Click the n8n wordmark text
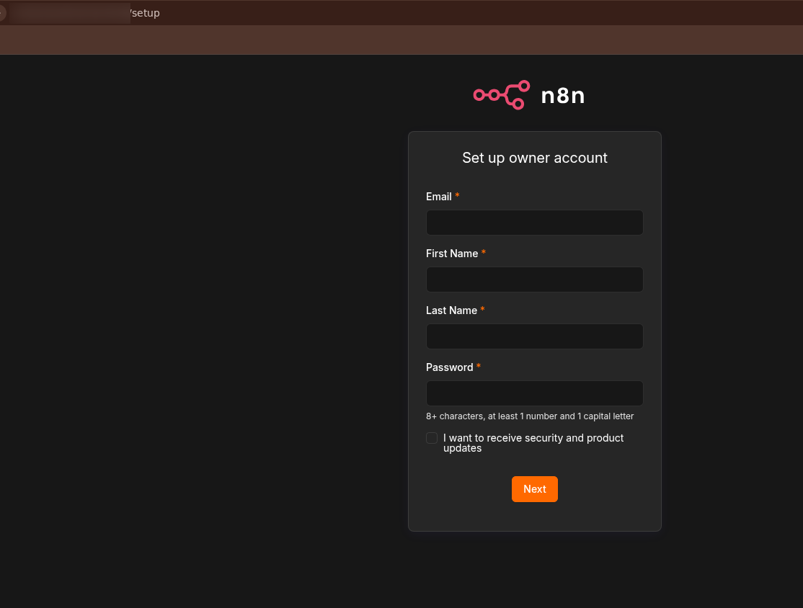The width and height of the screenshot is (803, 608). [x=563, y=96]
